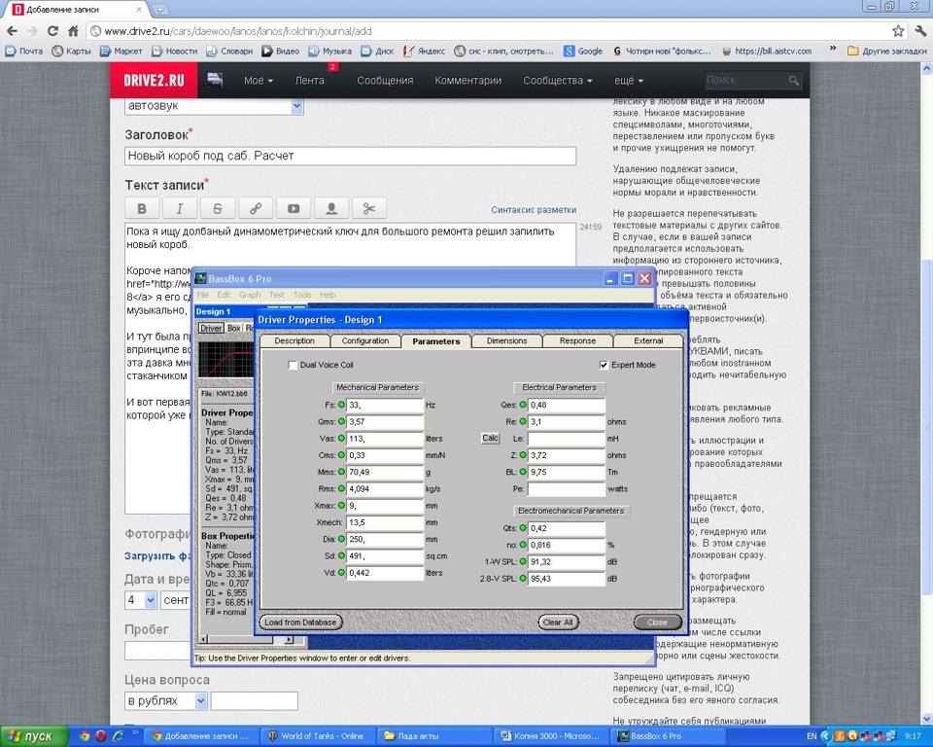The height and width of the screenshot is (747, 933).
Task: Insert a link with the chain icon
Action: [256, 208]
